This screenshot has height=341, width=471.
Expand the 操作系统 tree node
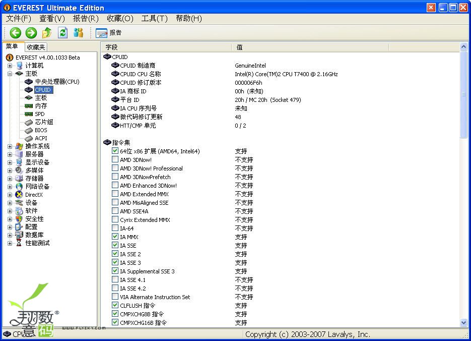[10, 146]
